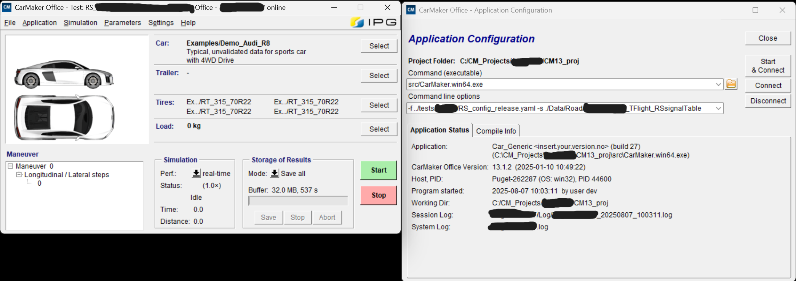Open the Simulation menu
Viewport: 796px width, 281px height.
click(80, 23)
